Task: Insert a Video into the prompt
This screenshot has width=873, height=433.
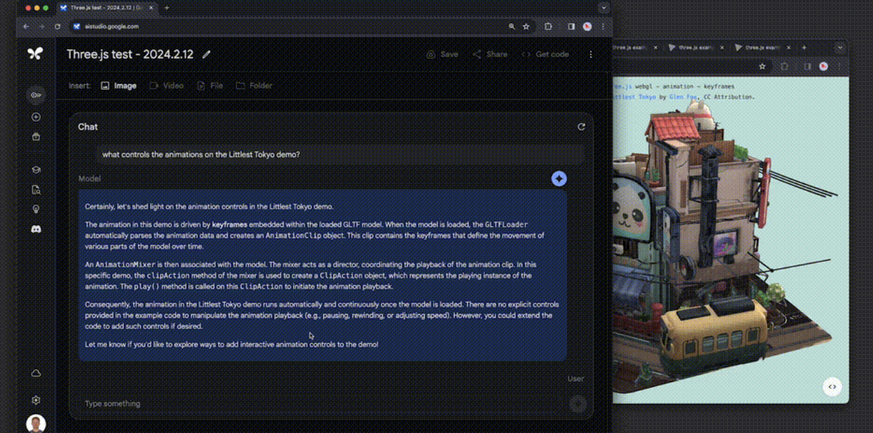Action: tap(166, 86)
